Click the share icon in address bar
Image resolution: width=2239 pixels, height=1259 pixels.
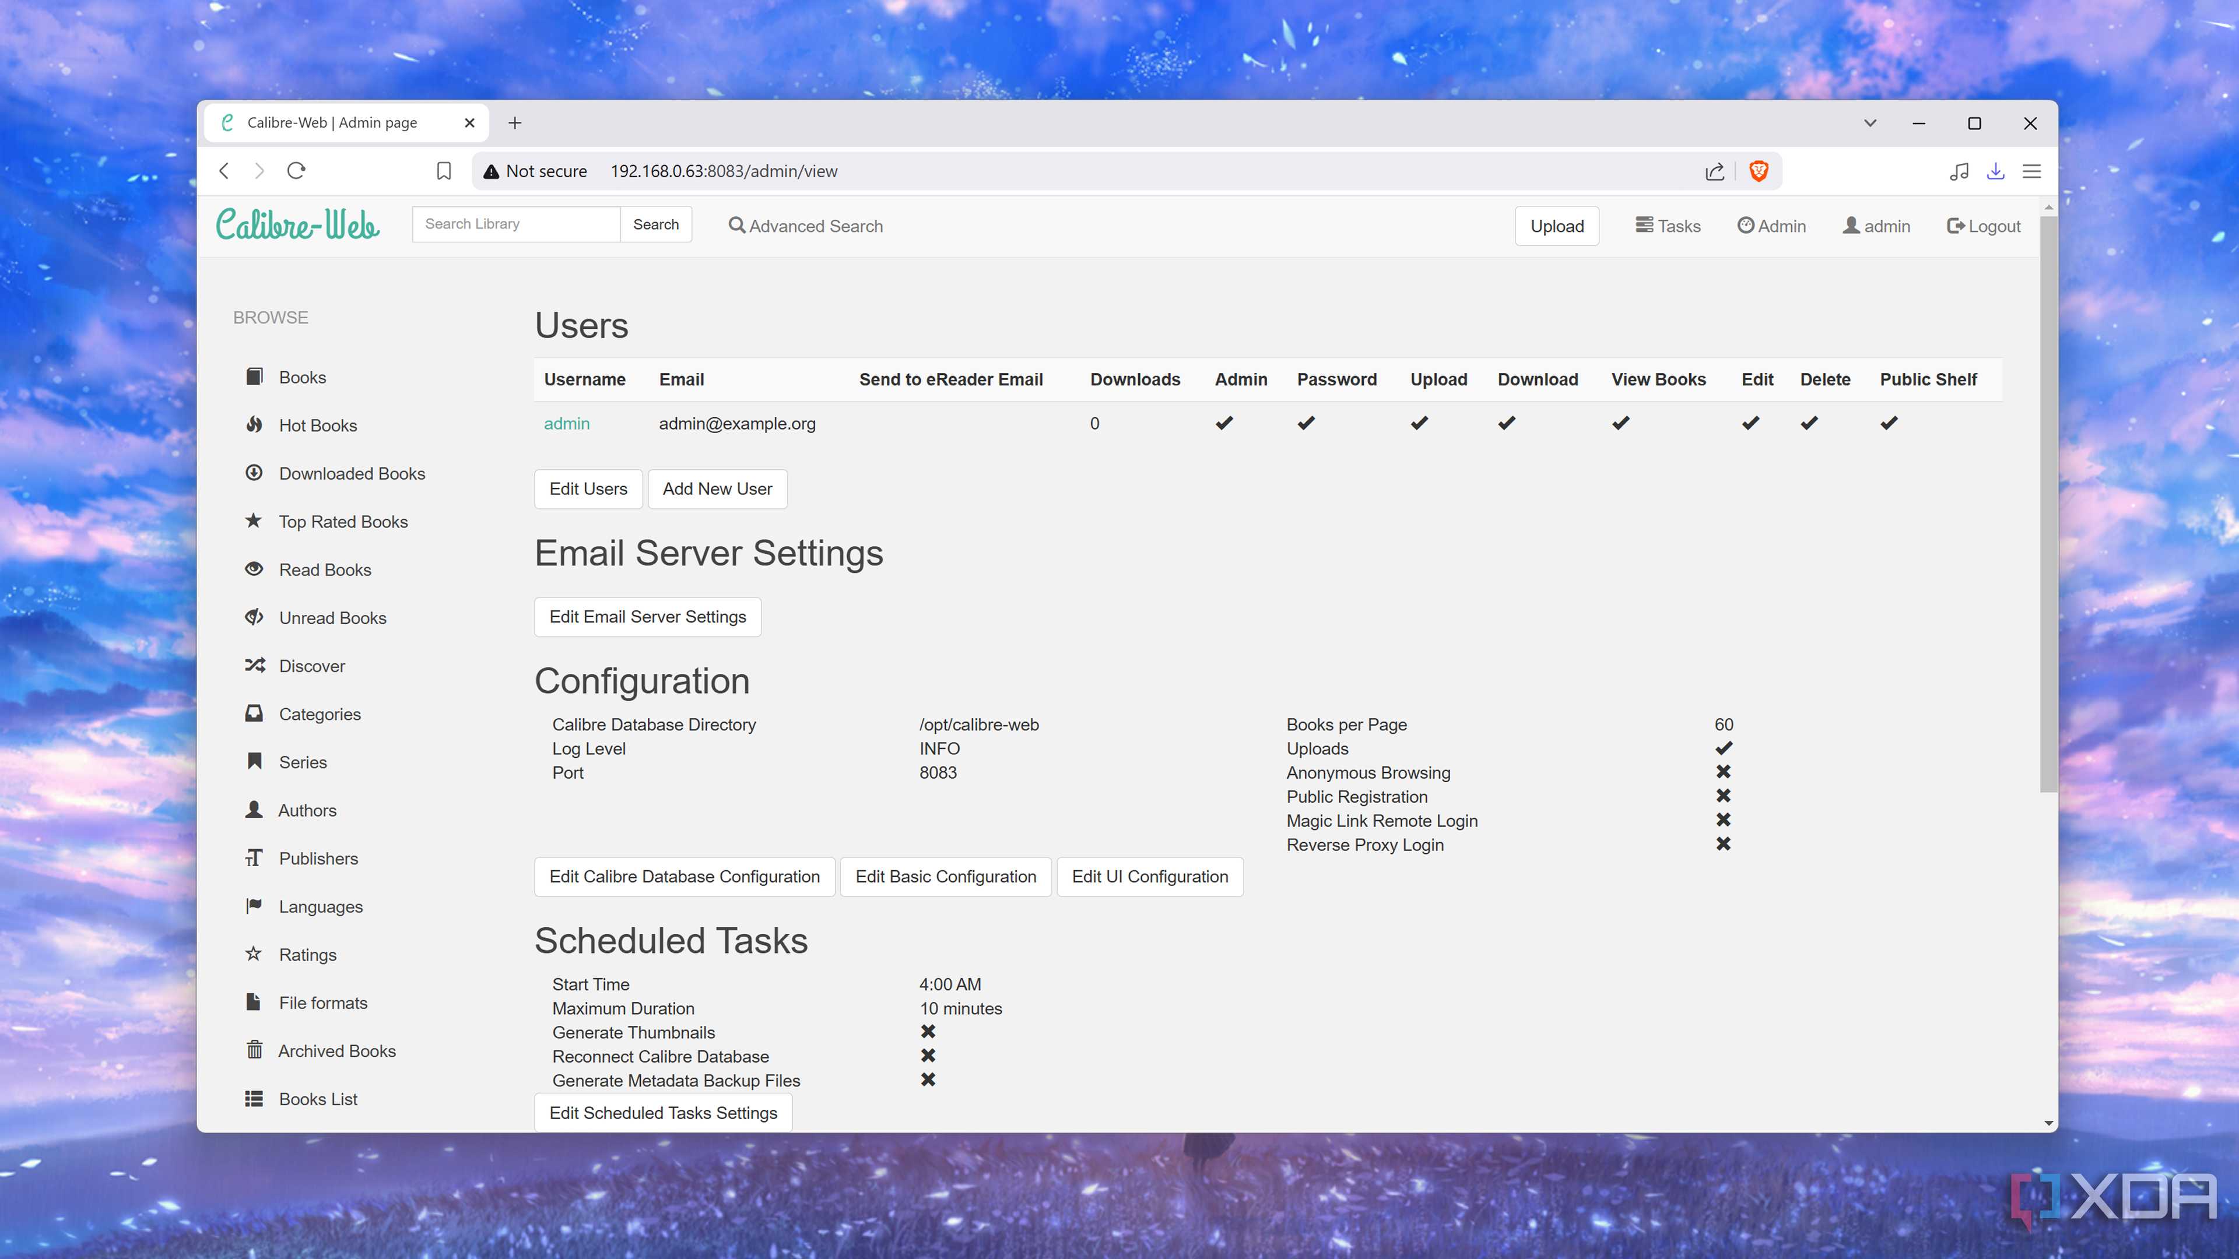[x=1715, y=171]
